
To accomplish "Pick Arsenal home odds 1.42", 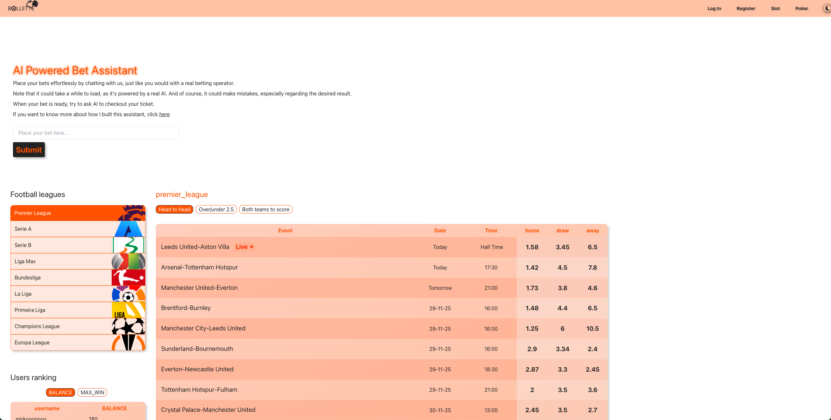I will (x=532, y=268).
